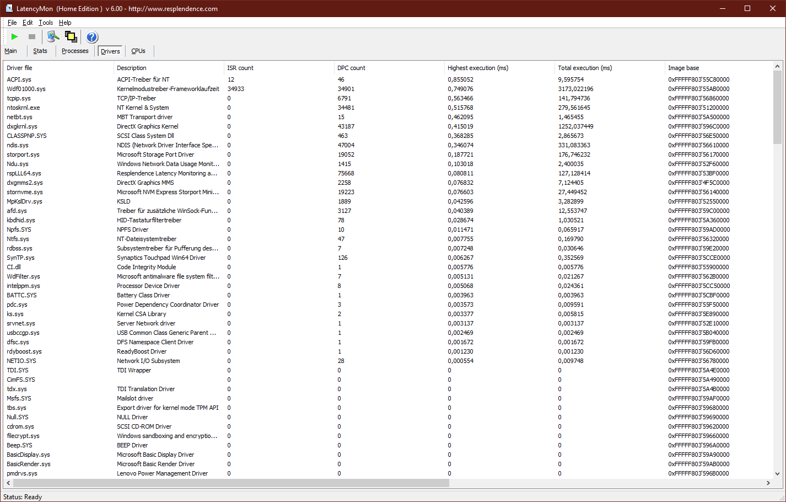Select the Ndu.sys driver row

point(388,164)
